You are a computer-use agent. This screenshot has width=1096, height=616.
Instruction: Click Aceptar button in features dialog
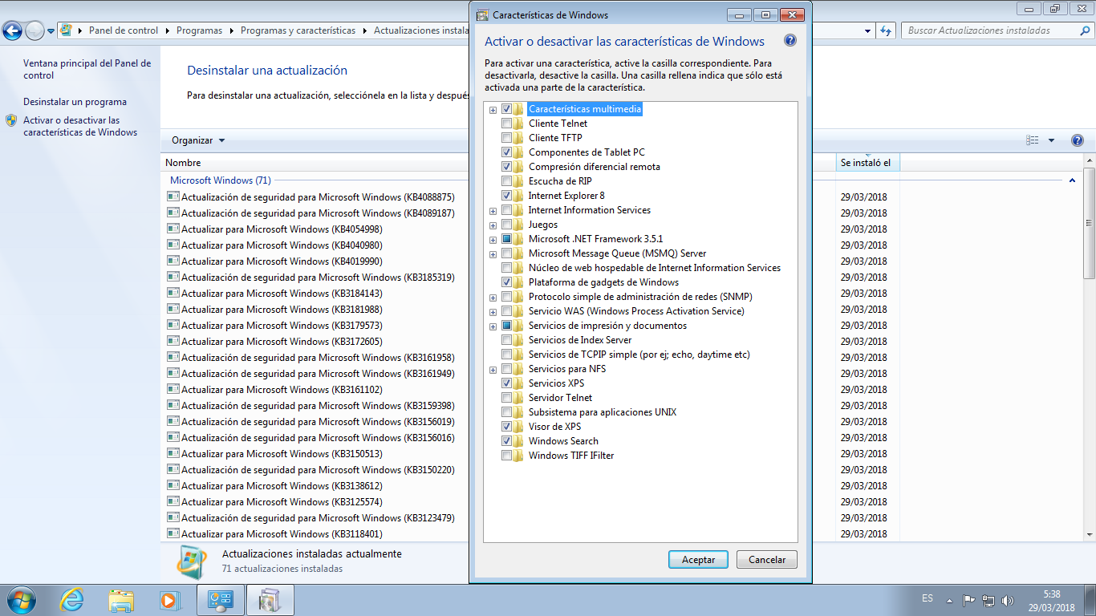tap(698, 560)
